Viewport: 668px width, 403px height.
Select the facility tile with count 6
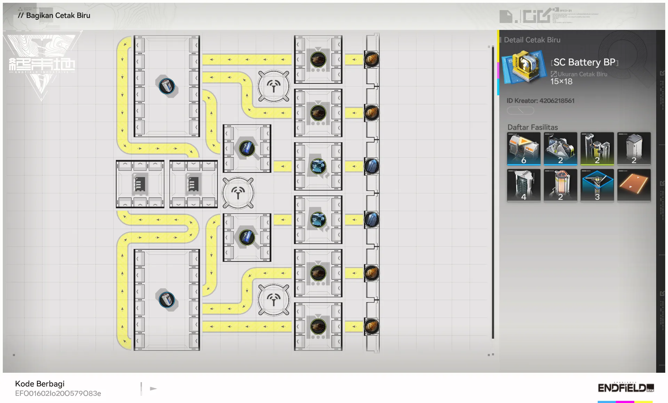click(x=524, y=148)
